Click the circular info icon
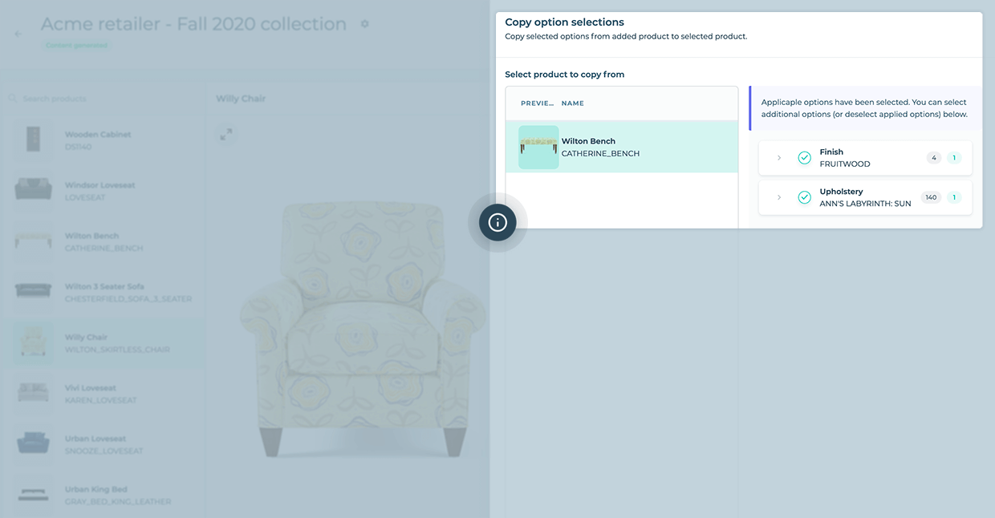 497,222
